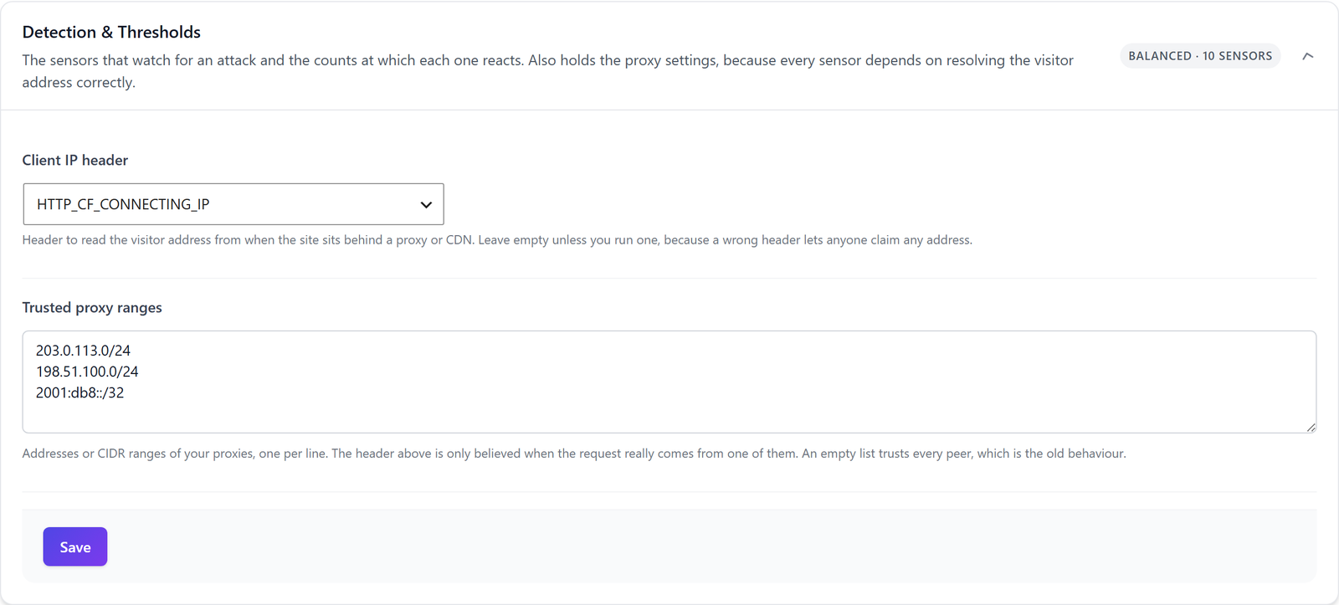Click the CIDR ranges help text
The image size is (1339, 605).
[574, 454]
